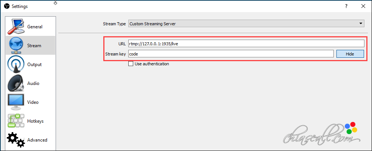Focus the Stream key text field
The height and width of the screenshot is (151, 372).
[231, 54]
